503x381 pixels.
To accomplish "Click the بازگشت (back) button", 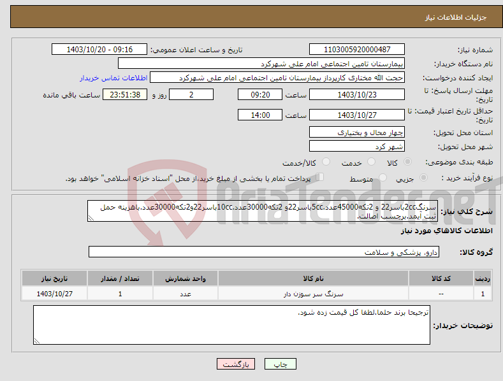I will pos(236,364).
